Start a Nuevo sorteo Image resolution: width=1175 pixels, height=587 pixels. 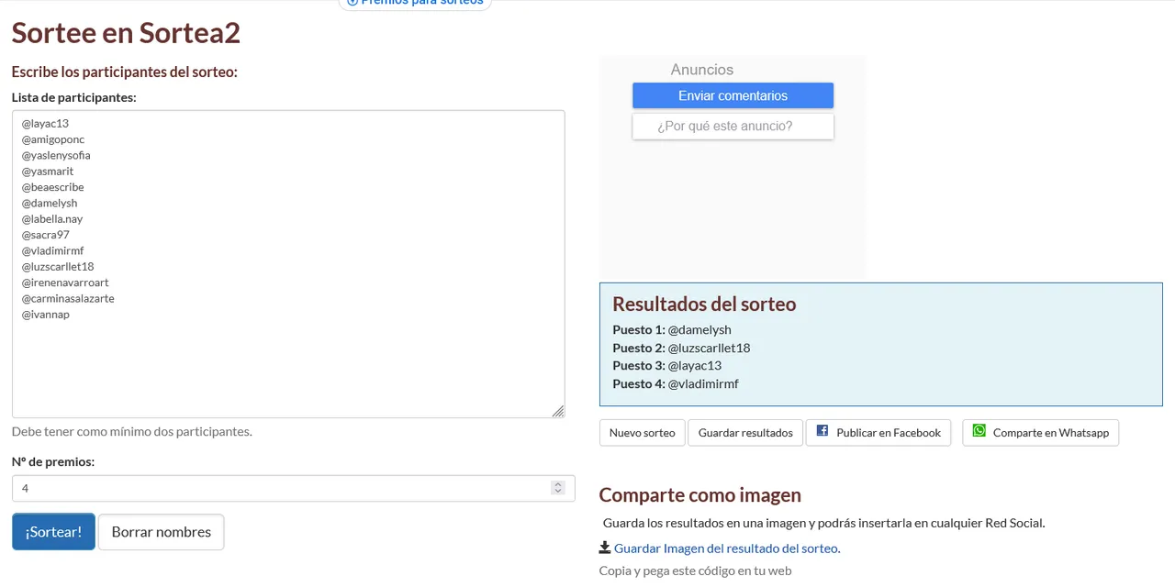point(642,433)
